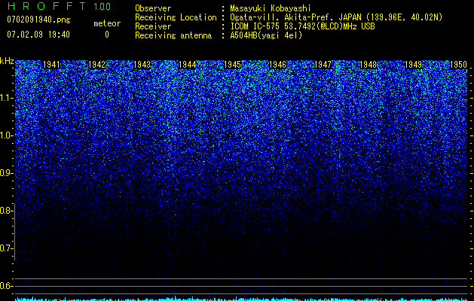Select the filename 0702091940.png
The width and height of the screenshot is (474, 301).
coord(38,20)
